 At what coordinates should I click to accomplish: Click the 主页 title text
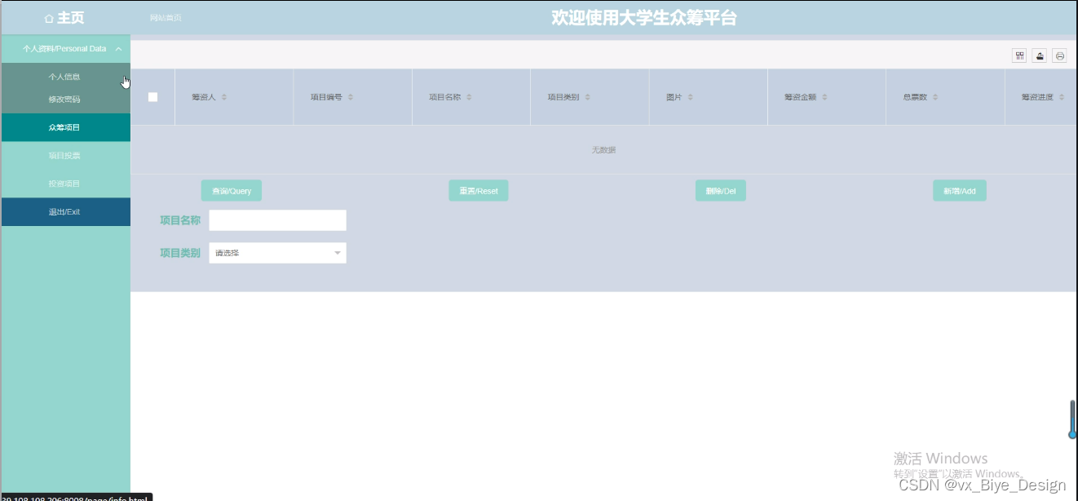[70, 18]
